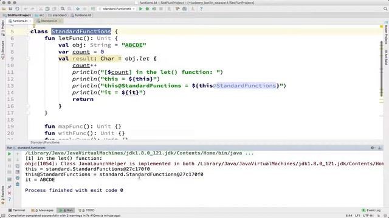Click the Copy toolbar icon
The width and height of the screenshot is (389, 218).
click(47, 8)
